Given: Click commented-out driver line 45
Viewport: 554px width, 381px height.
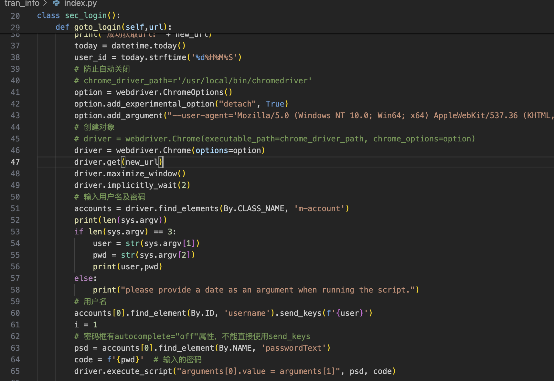Looking at the screenshot, I should (x=275, y=139).
